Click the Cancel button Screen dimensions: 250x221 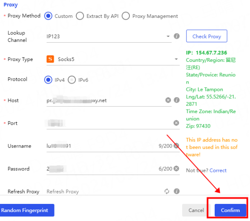[x=196, y=210]
